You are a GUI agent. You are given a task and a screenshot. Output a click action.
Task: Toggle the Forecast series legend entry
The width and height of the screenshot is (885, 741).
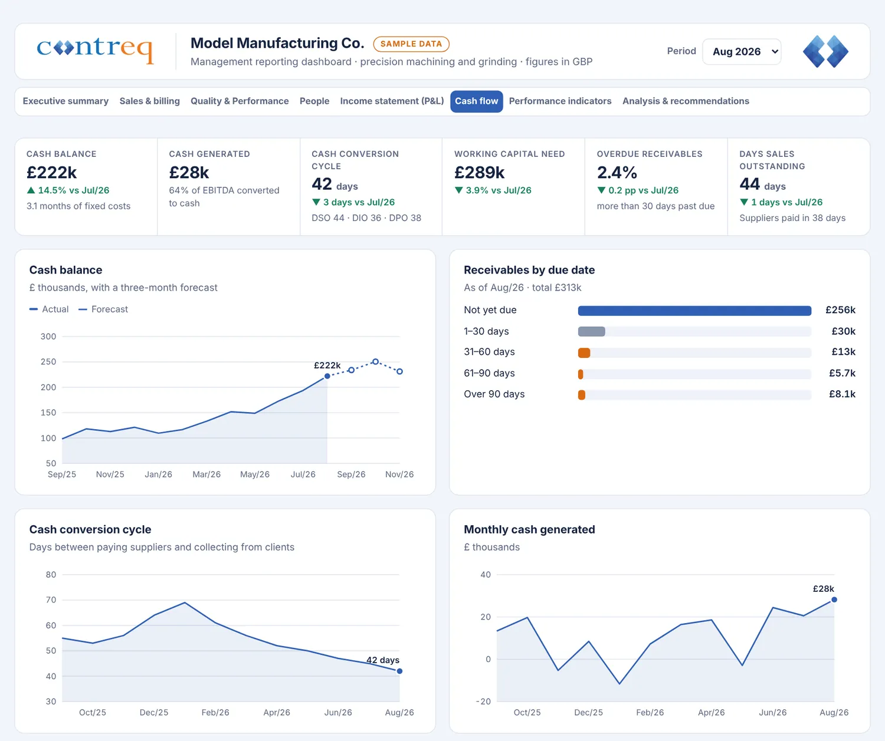pyautogui.click(x=103, y=309)
